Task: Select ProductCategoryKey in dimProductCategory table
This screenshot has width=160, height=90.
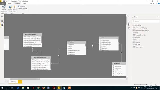Action: pyautogui.click(x=32, y=43)
